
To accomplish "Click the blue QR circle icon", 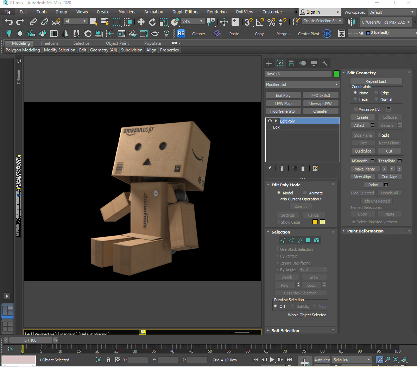I will [327, 34].
